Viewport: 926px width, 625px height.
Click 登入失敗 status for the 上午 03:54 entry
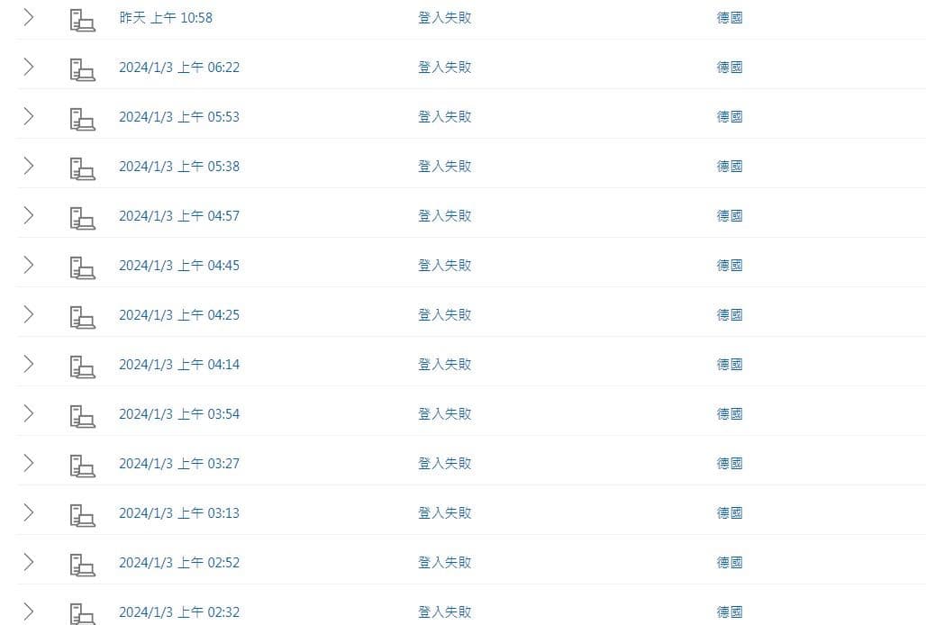pos(445,414)
